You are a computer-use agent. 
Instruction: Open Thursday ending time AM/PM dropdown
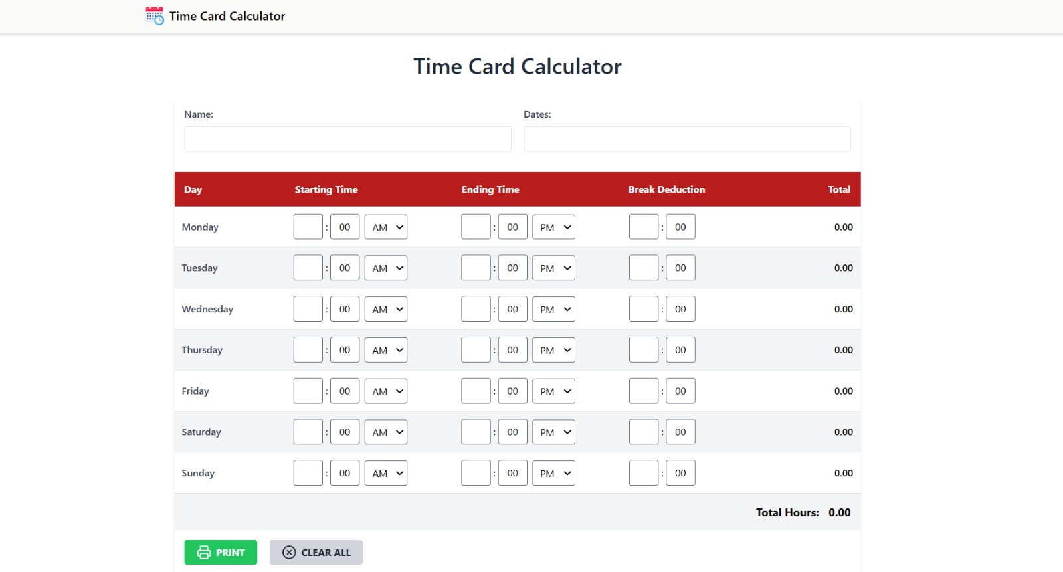[553, 350]
